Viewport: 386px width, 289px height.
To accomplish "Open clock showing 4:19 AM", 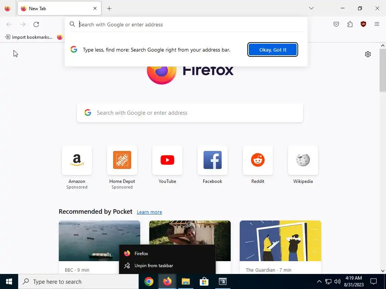I will (x=354, y=281).
